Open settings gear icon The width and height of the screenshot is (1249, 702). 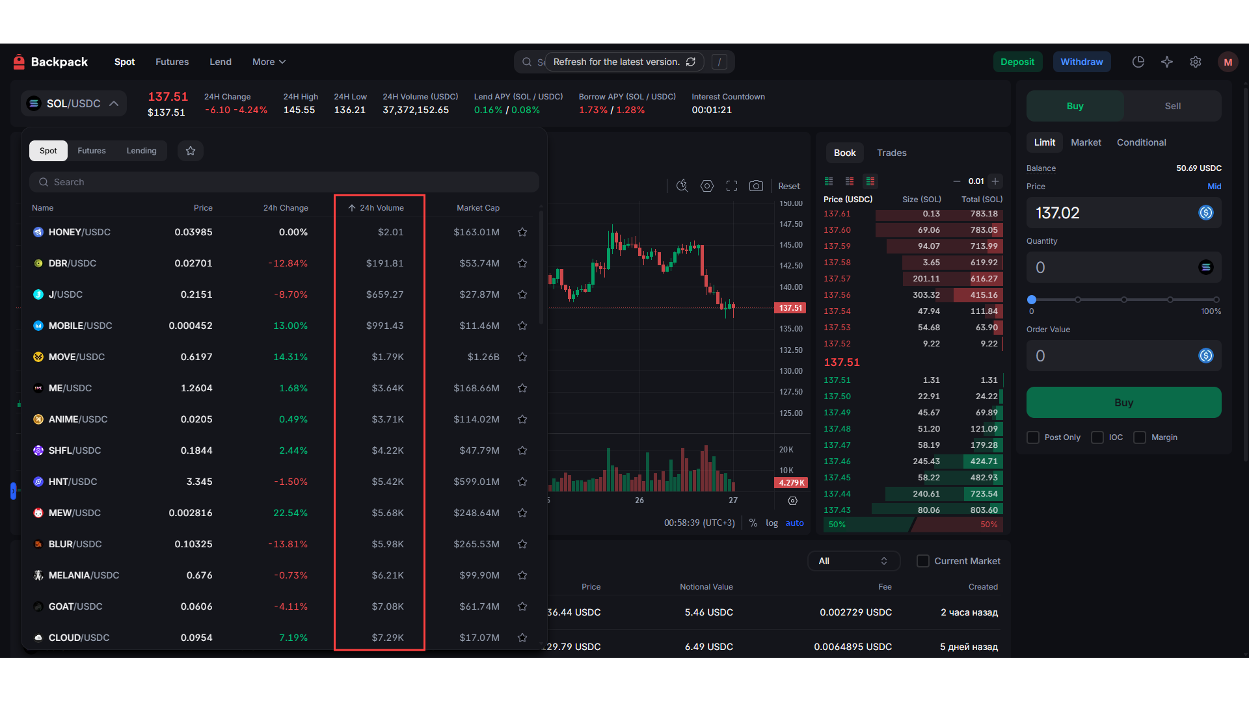click(1196, 62)
